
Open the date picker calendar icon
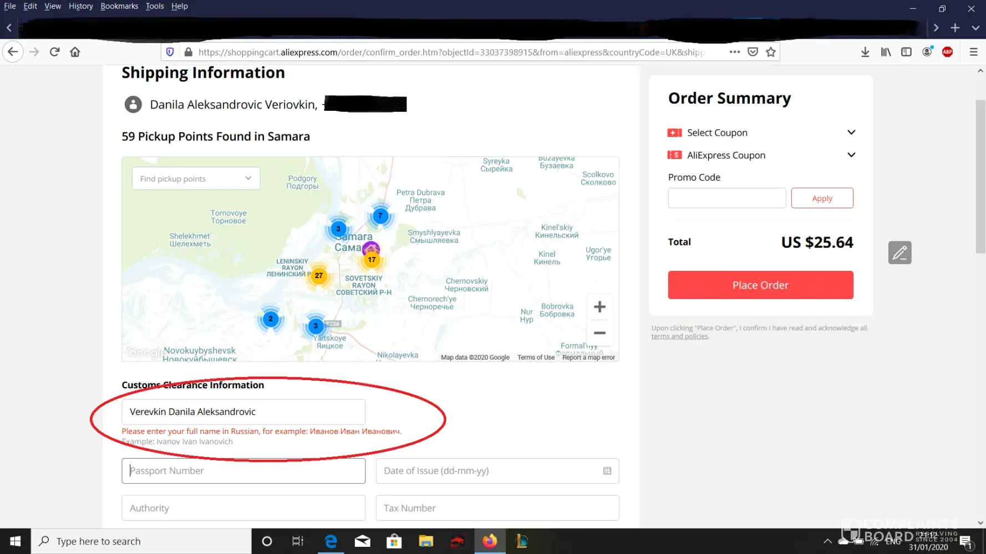(607, 471)
